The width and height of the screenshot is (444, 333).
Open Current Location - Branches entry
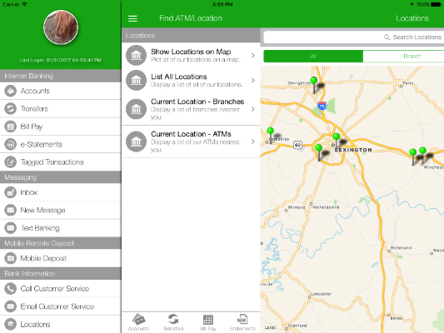coord(191,109)
